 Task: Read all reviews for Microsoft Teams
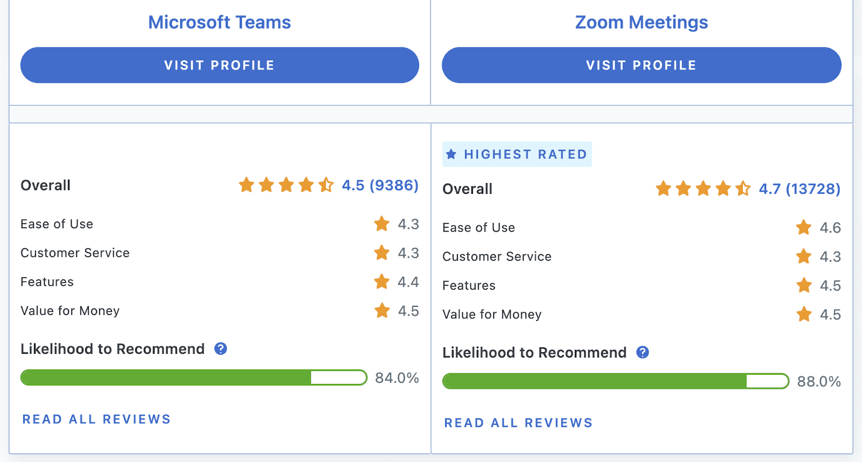96,419
